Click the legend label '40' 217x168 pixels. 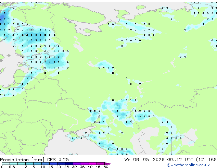tap(90, 167)
